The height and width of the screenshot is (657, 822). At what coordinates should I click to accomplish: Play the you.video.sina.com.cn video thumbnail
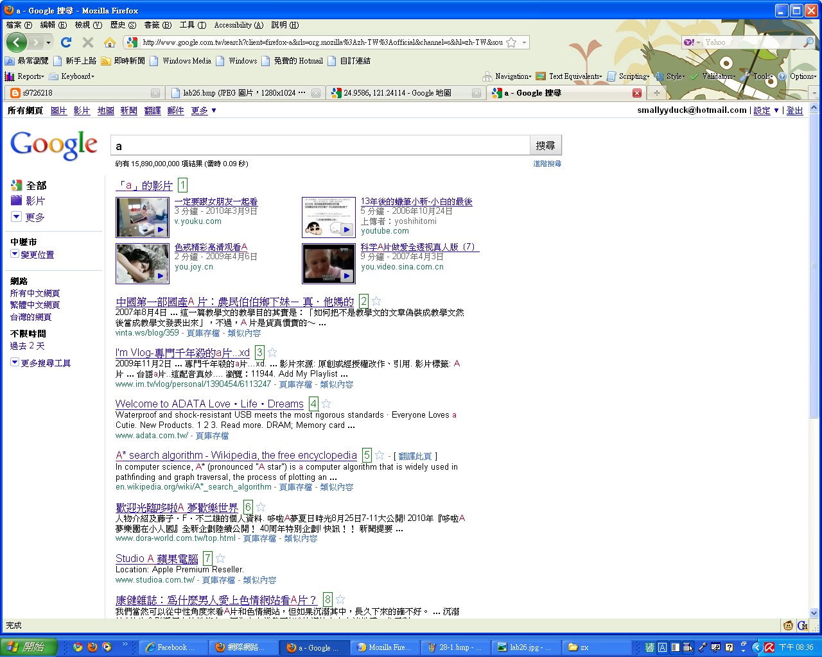pyautogui.click(x=329, y=264)
